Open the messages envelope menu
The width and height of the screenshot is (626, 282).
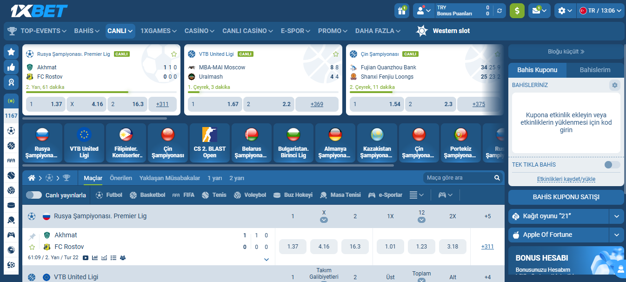coord(539,11)
